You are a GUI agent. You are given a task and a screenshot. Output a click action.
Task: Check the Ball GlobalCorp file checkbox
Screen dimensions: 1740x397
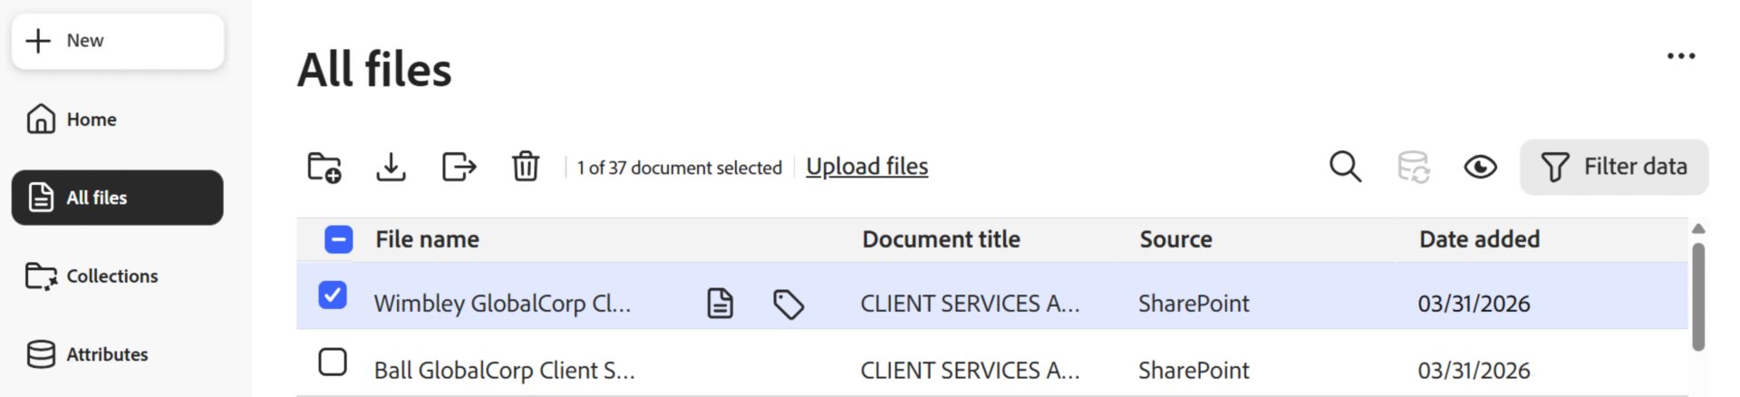click(x=333, y=363)
